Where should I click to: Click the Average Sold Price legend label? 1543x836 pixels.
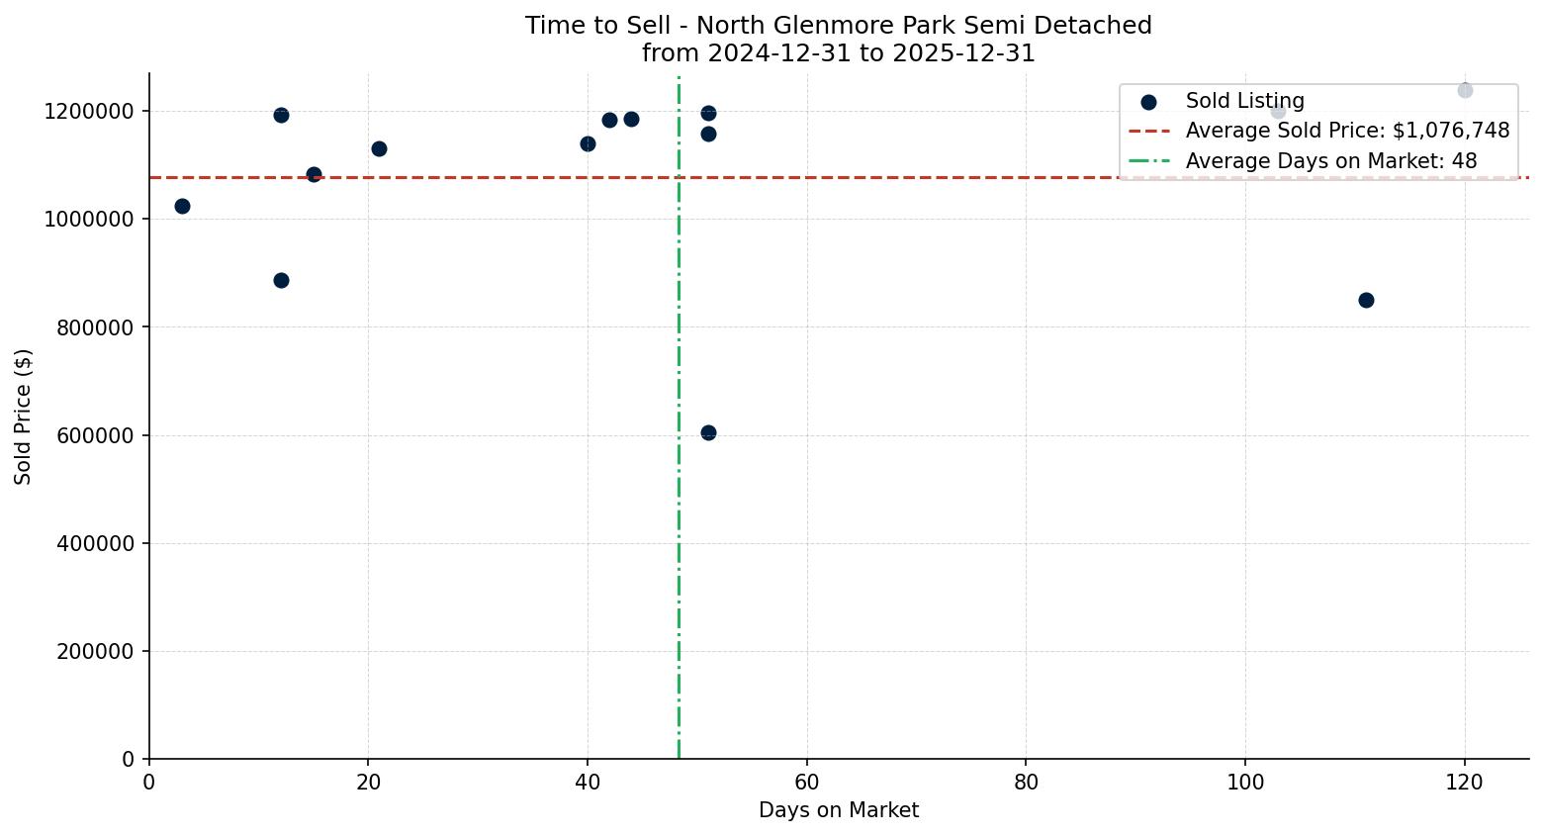(1347, 131)
